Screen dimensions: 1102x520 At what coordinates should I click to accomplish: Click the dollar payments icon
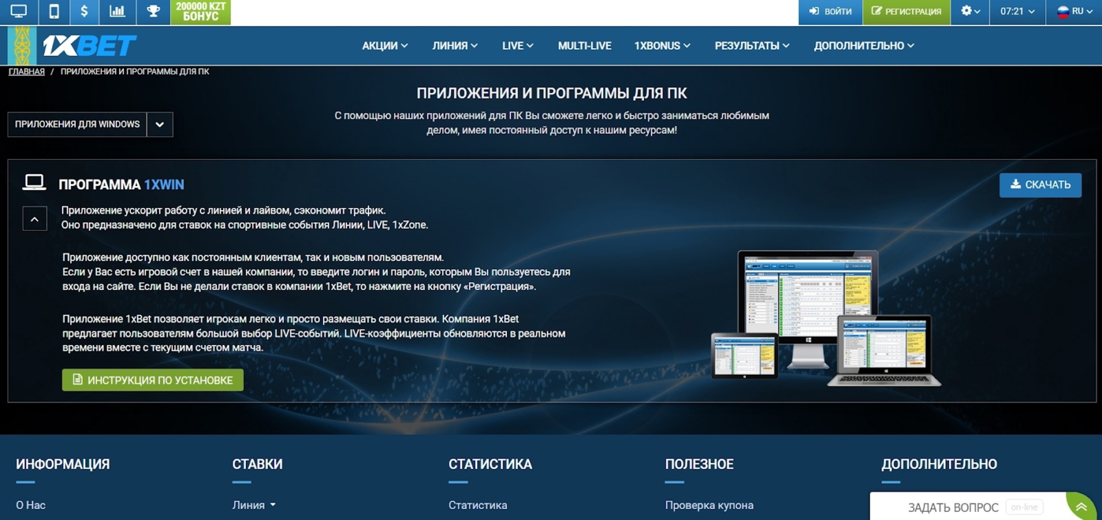pyautogui.click(x=84, y=12)
